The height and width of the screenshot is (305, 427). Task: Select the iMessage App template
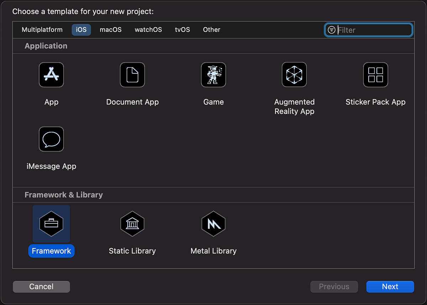click(x=51, y=139)
